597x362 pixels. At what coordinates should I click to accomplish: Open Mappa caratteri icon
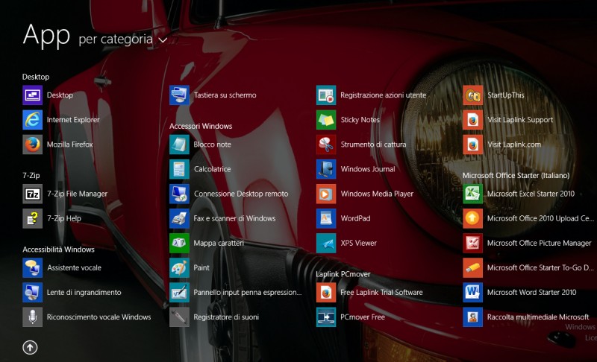point(179,243)
